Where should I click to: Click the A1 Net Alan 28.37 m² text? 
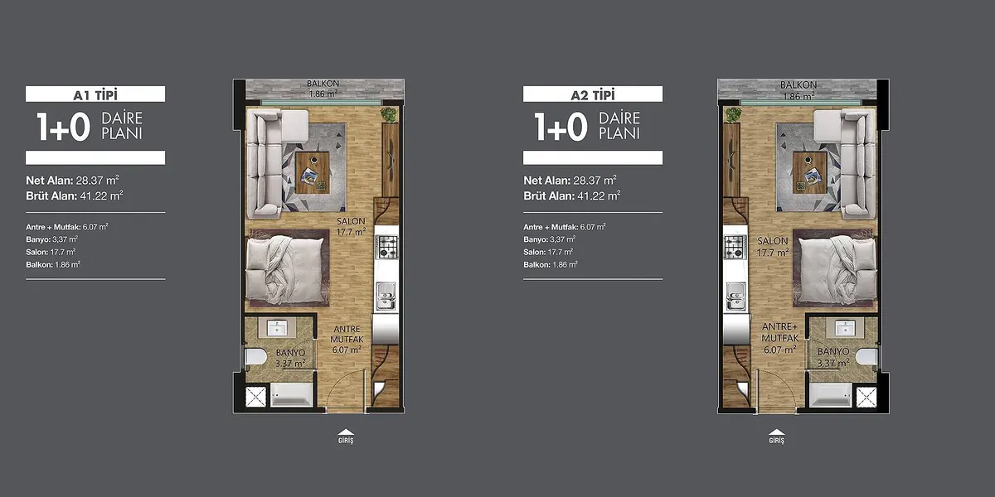click(71, 180)
